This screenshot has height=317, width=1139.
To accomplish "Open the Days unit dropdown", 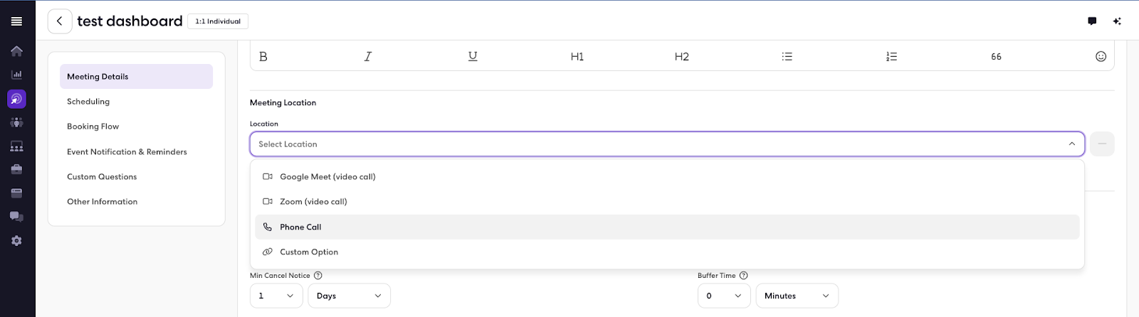I will point(349,296).
